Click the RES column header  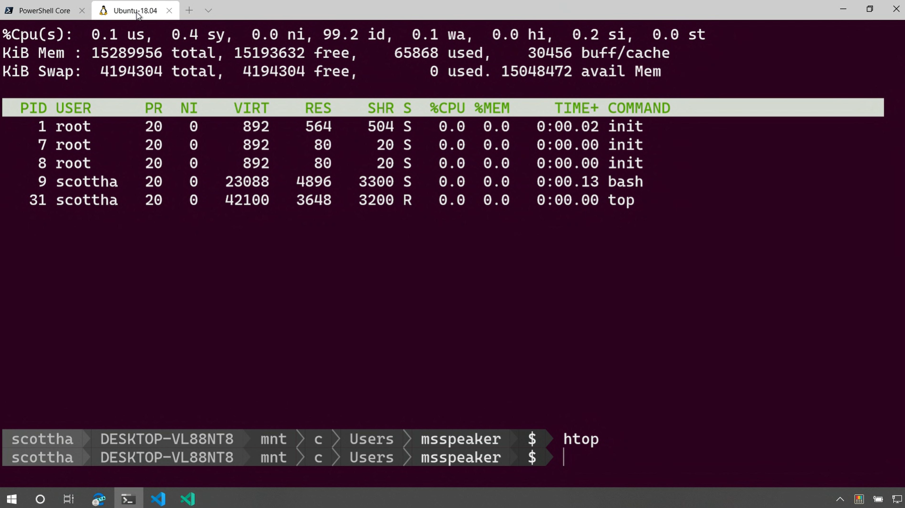(x=318, y=108)
